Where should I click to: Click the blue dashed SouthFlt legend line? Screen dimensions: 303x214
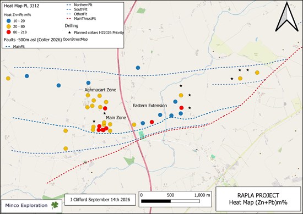(69, 9)
